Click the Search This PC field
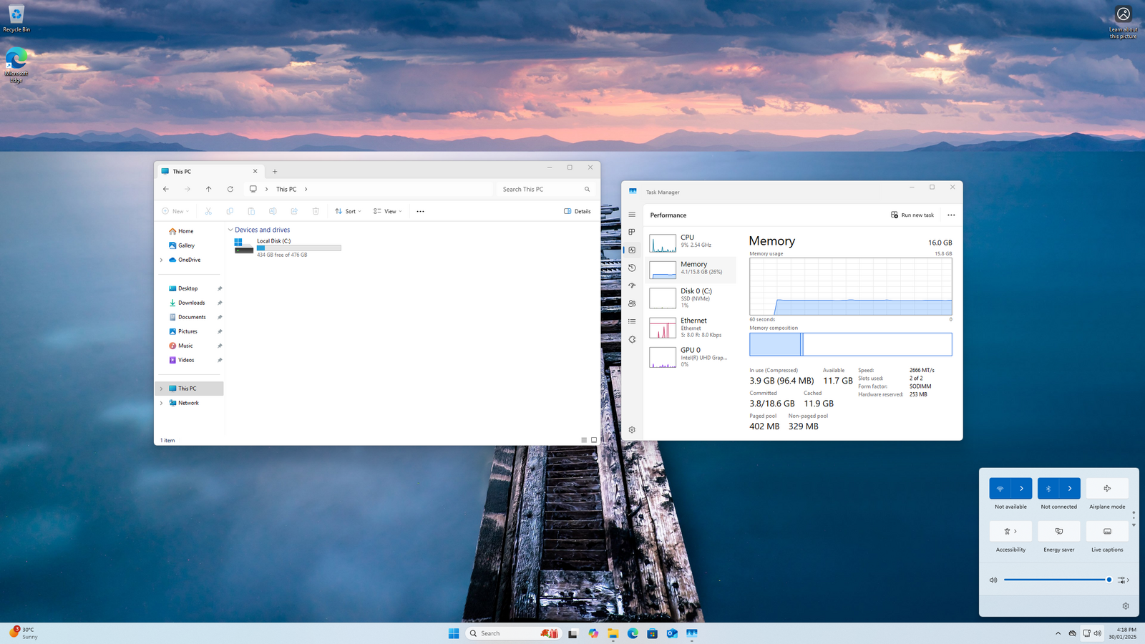Image resolution: width=1145 pixels, height=644 pixels. coord(541,190)
